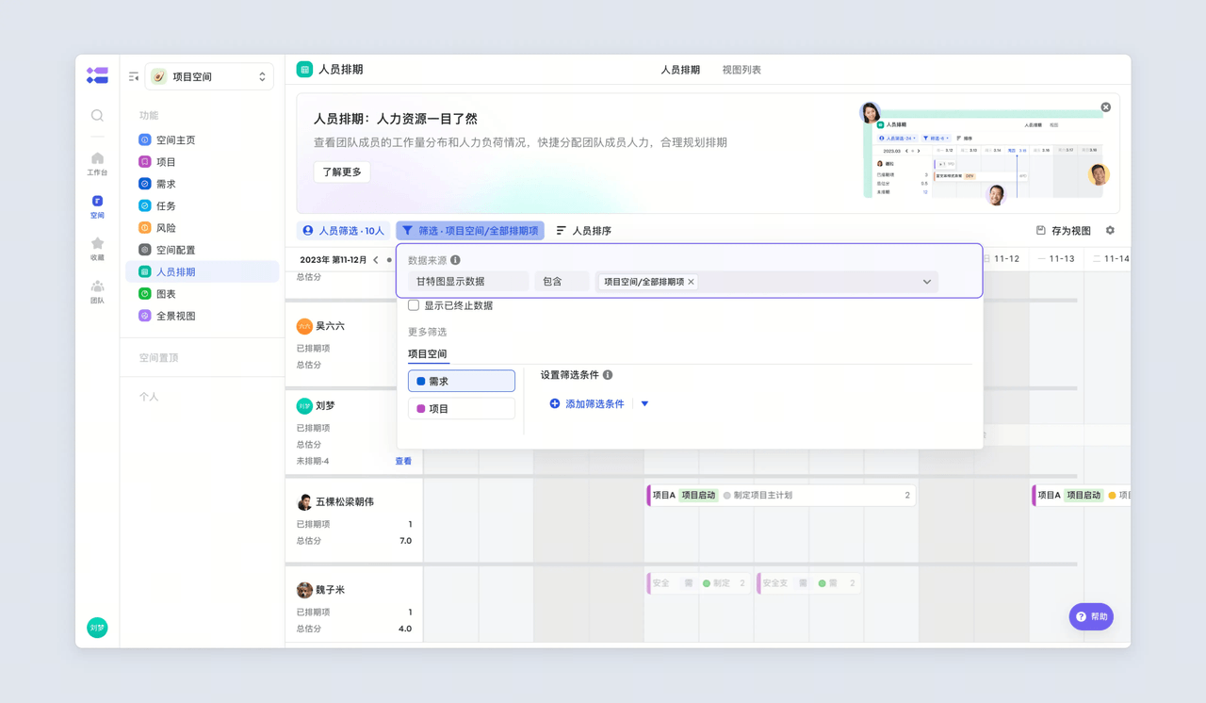Click 刘梦 member avatar in schedule list
This screenshot has width=1206, height=703.
(304, 406)
